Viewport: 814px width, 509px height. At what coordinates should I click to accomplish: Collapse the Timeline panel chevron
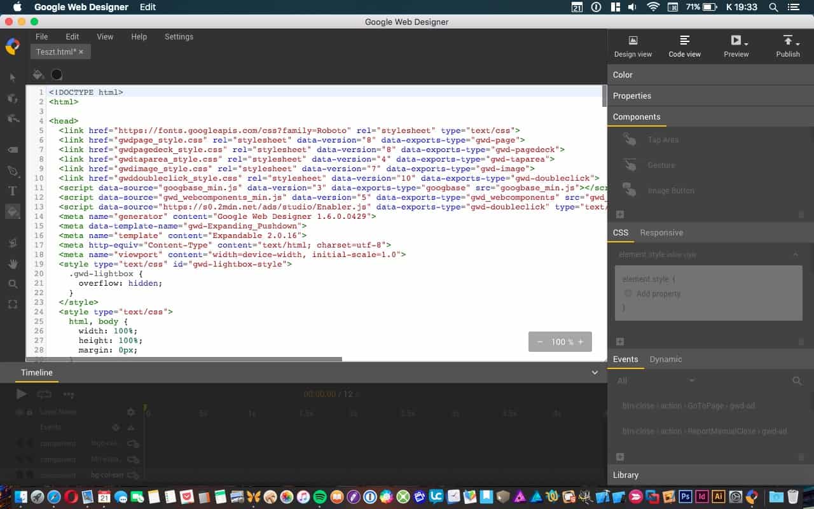[x=595, y=373]
